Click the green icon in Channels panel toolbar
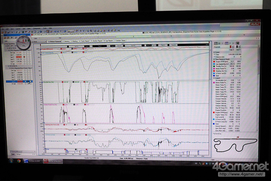The width and height of the screenshot is (271, 181). point(238,43)
